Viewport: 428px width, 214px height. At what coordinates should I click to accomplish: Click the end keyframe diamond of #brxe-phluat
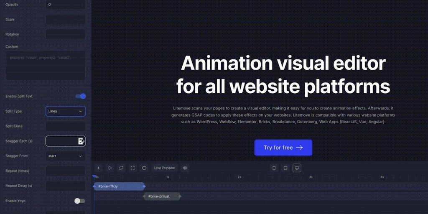180,196
